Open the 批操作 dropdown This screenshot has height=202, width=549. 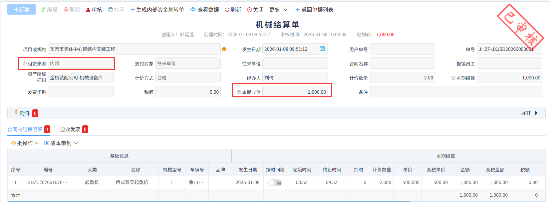(25, 143)
